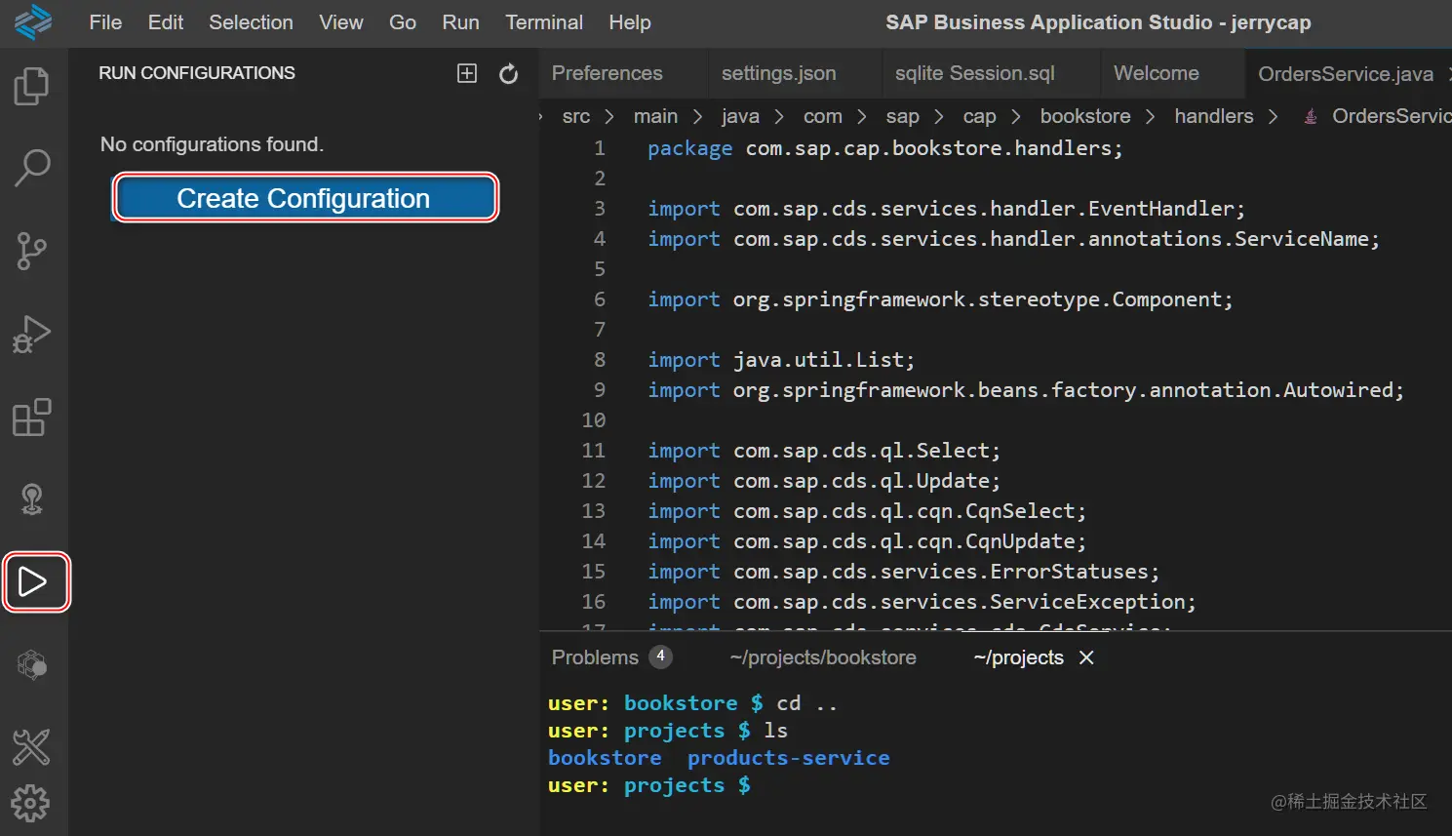The image size is (1452, 836).
Task: Click the bookstore breadcrumb segment
Action: (x=1084, y=116)
